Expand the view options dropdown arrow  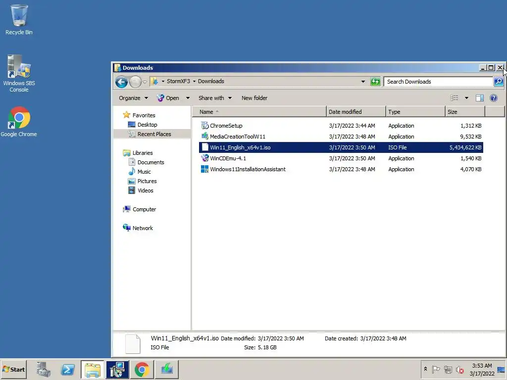pyautogui.click(x=466, y=98)
